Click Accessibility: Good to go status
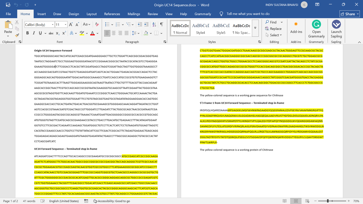This screenshot has width=363, height=204. [x=112, y=201]
